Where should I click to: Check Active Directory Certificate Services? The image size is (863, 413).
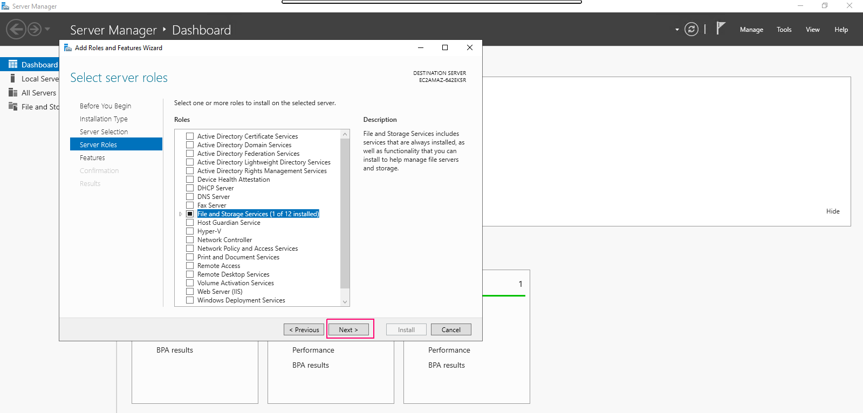(x=190, y=136)
